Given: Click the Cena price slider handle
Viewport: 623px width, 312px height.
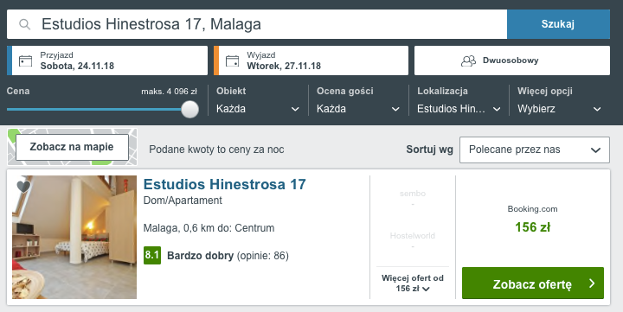Looking at the screenshot, I should [189, 109].
